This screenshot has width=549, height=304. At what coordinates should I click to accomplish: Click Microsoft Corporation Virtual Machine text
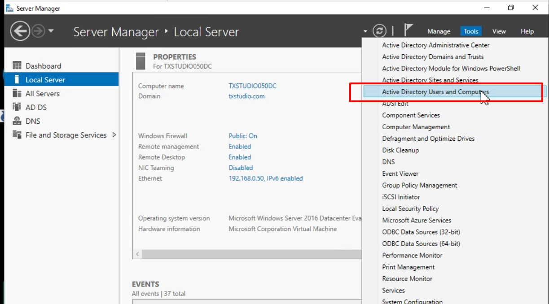282,229
